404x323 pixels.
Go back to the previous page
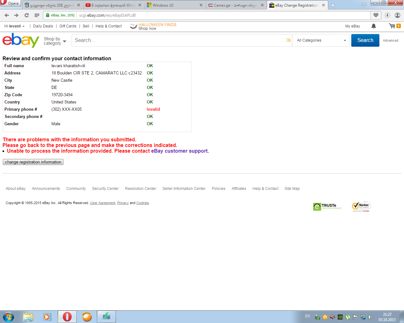click(x=7, y=15)
